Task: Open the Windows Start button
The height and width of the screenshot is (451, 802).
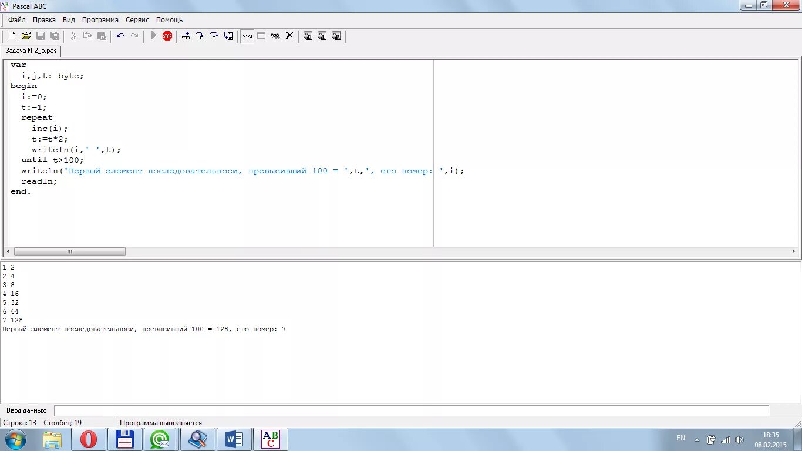Action: point(15,439)
